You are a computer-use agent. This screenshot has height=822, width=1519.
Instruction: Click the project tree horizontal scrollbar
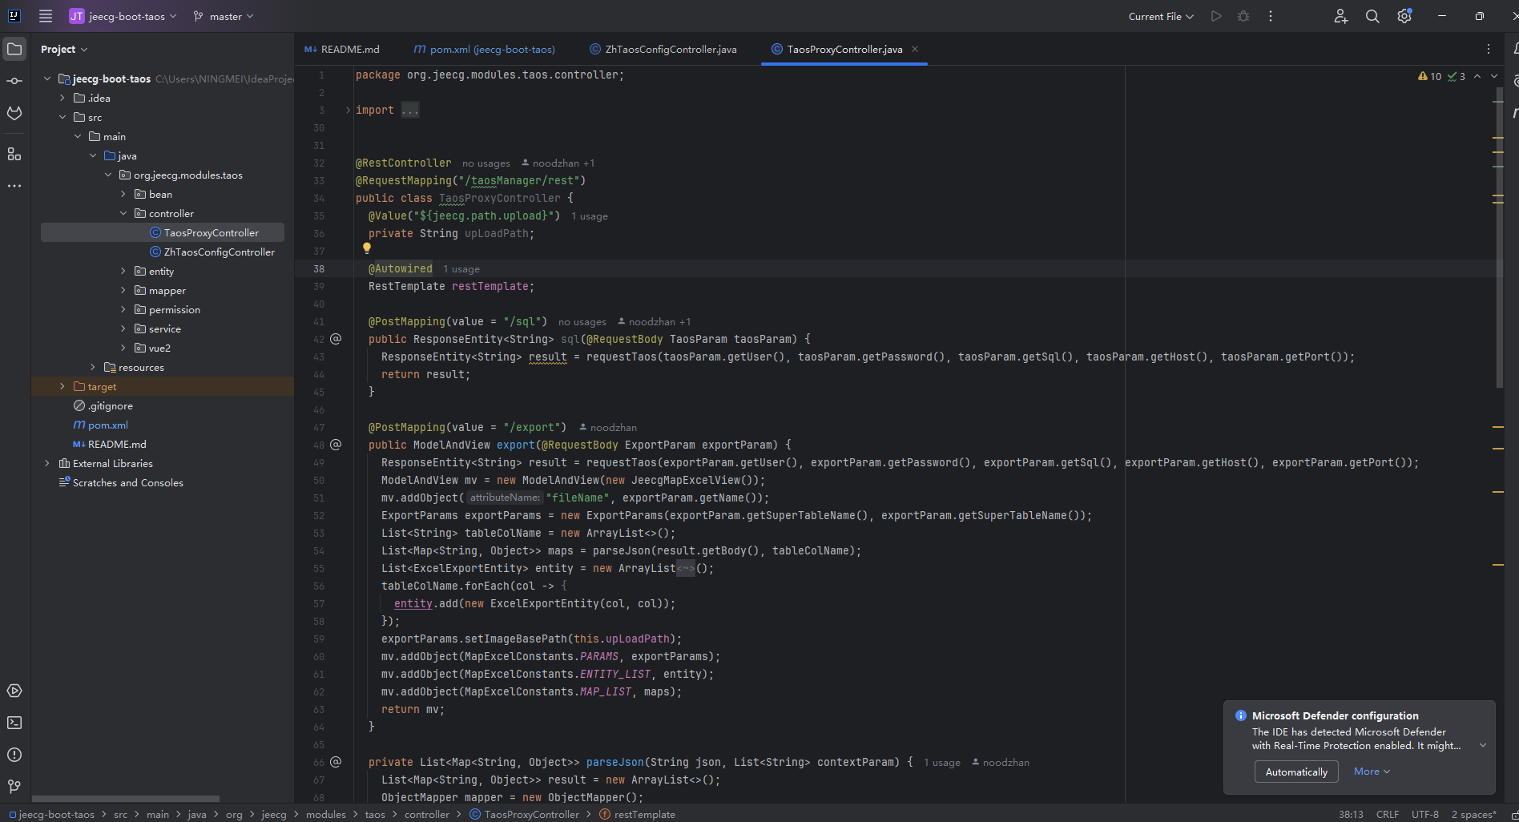coord(125,799)
